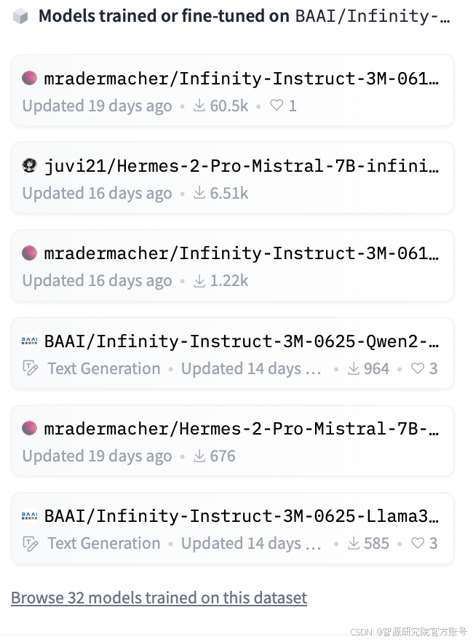Open the mradermacher model card with 1.22k downloads
The width and height of the screenshot is (473, 642).
(242, 253)
